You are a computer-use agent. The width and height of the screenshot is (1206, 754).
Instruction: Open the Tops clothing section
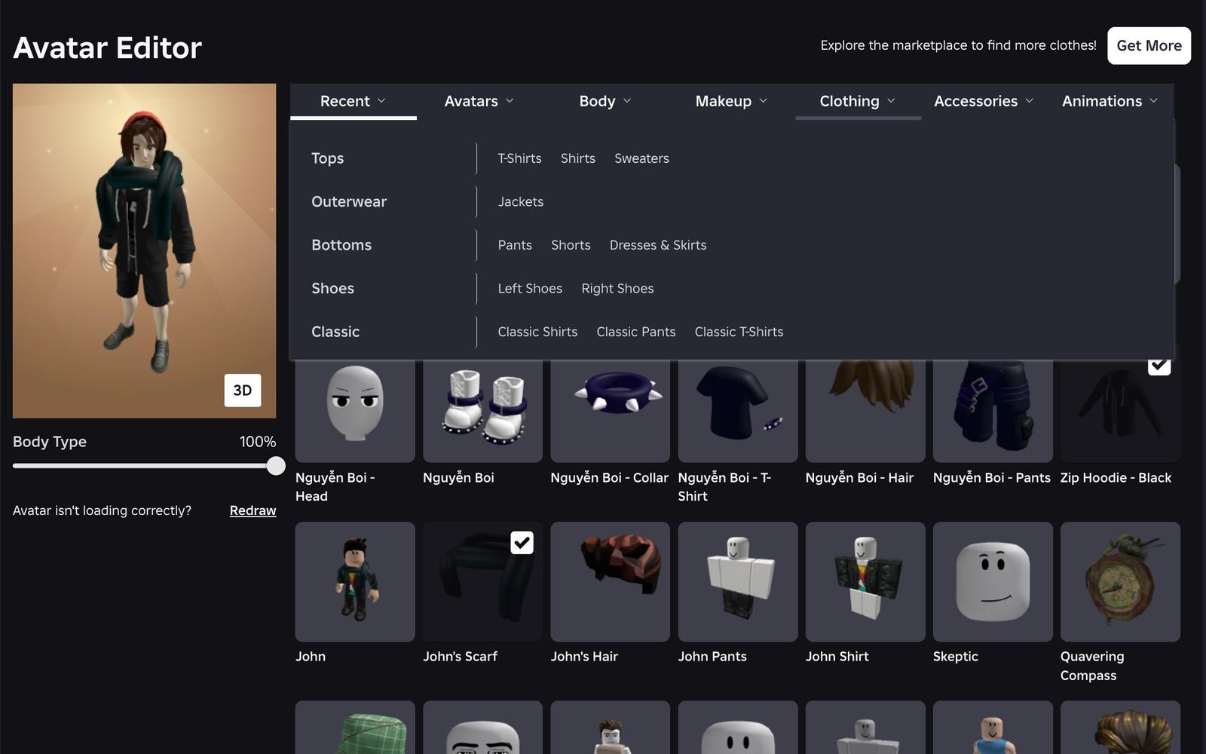328,158
